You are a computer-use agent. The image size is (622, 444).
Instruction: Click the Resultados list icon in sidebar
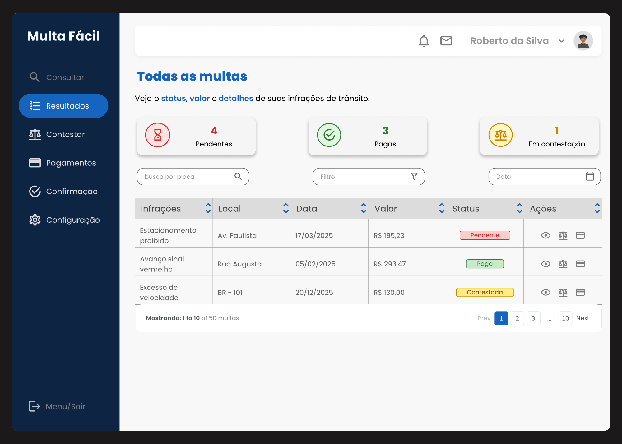pyautogui.click(x=35, y=106)
